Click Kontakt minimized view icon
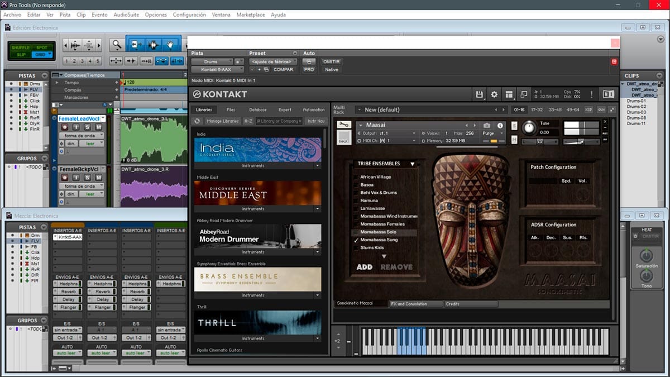Image resolution: width=670 pixels, height=377 pixels. pyautogui.click(x=523, y=94)
